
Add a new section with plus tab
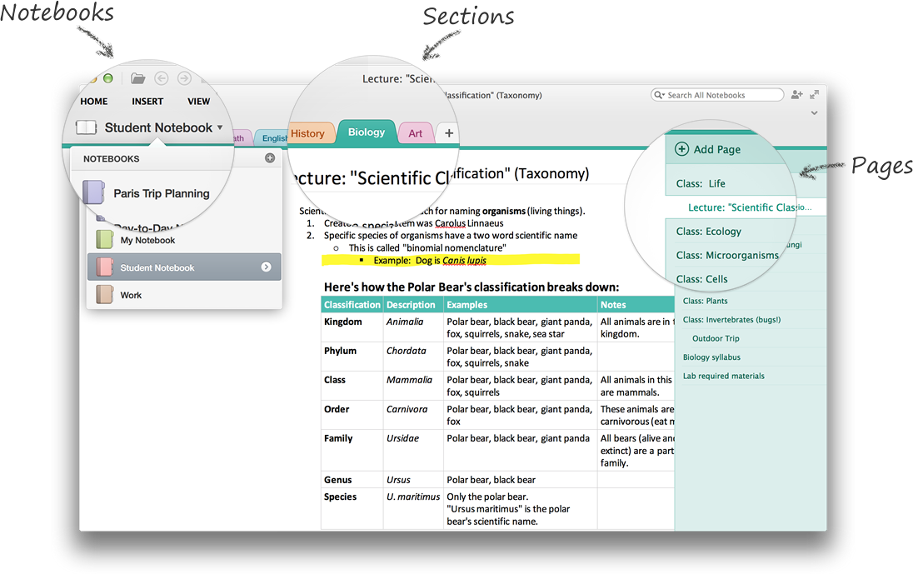(448, 133)
